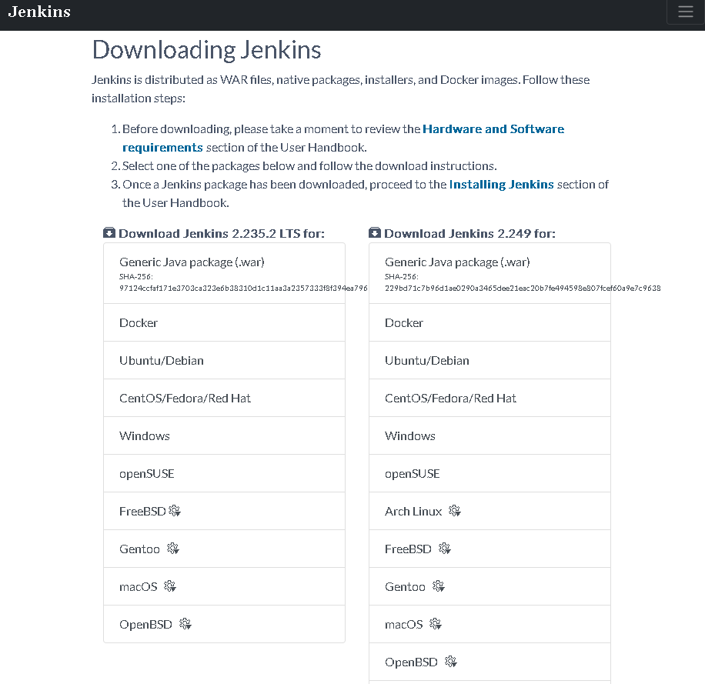Select openSUSE in the LTS column
The height and width of the screenshot is (684, 705).
click(x=225, y=474)
